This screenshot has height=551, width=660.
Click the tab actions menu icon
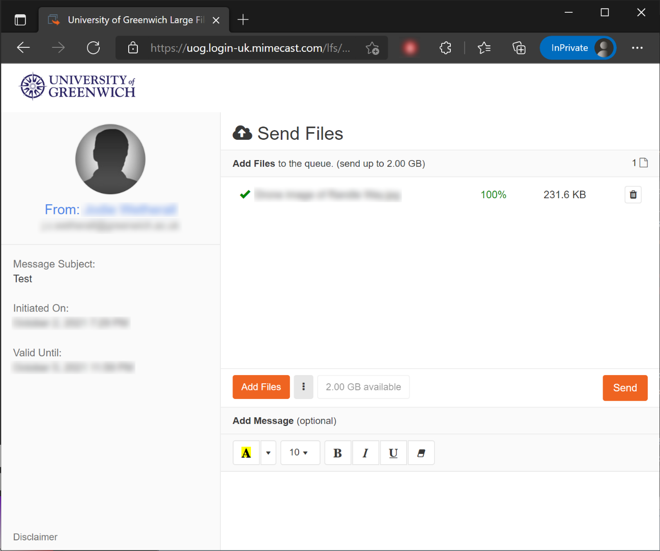click(20, 20)
